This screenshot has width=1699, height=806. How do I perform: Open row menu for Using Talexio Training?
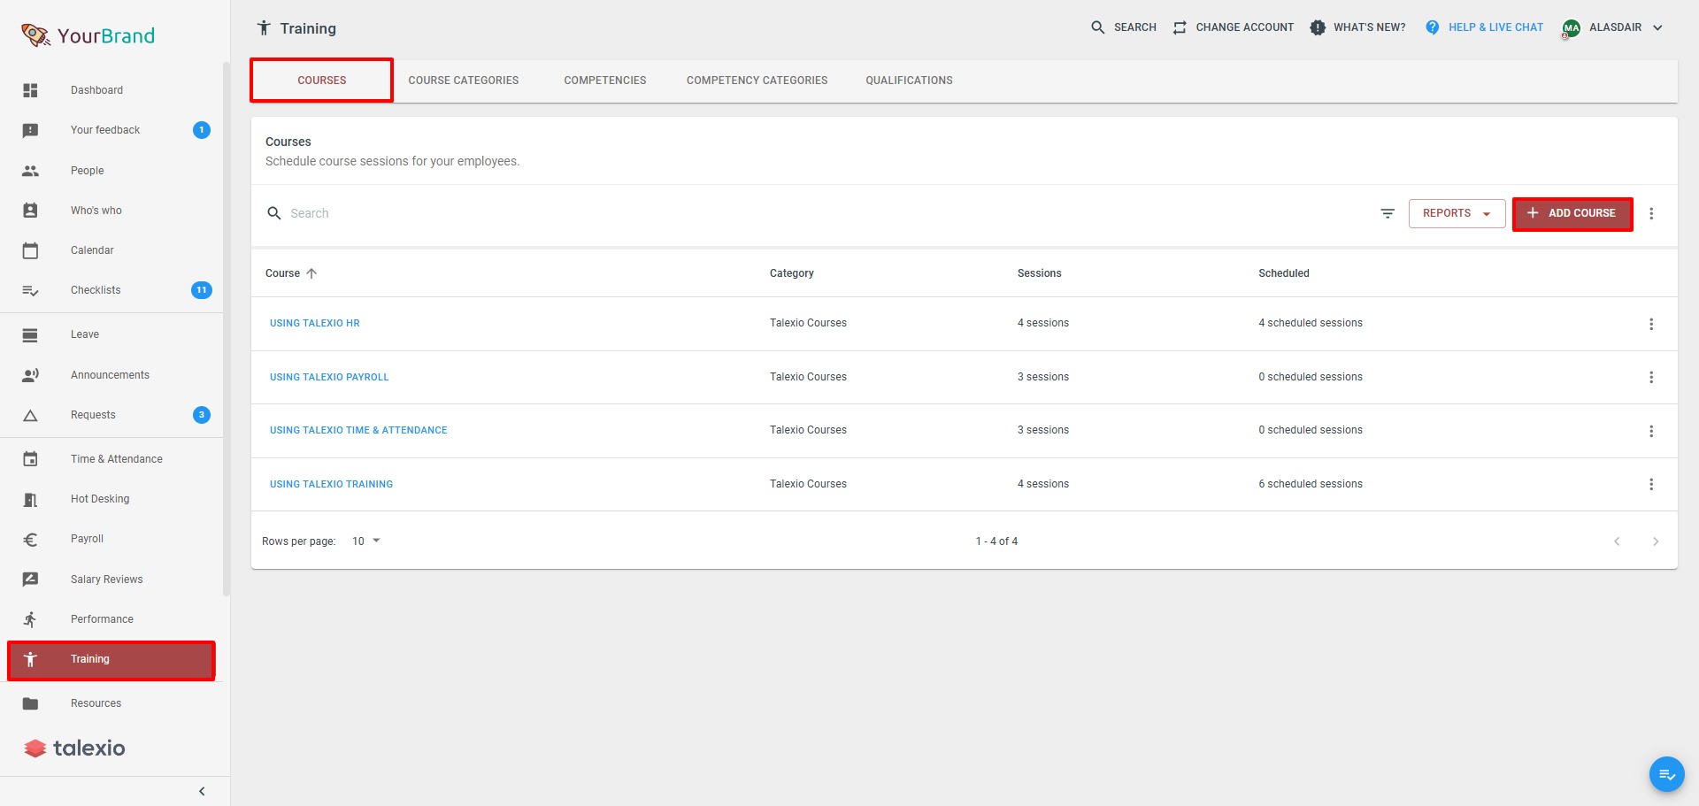click(x=1651, y=484)
